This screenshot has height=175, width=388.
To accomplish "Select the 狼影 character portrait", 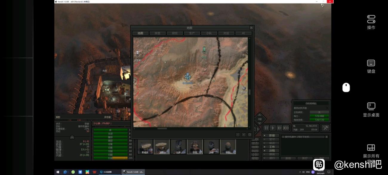I will pos(228,147).
